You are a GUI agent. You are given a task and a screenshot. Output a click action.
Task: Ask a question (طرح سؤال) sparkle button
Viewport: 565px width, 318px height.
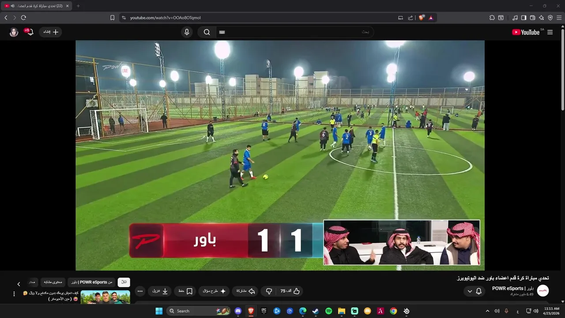[215, 291]
